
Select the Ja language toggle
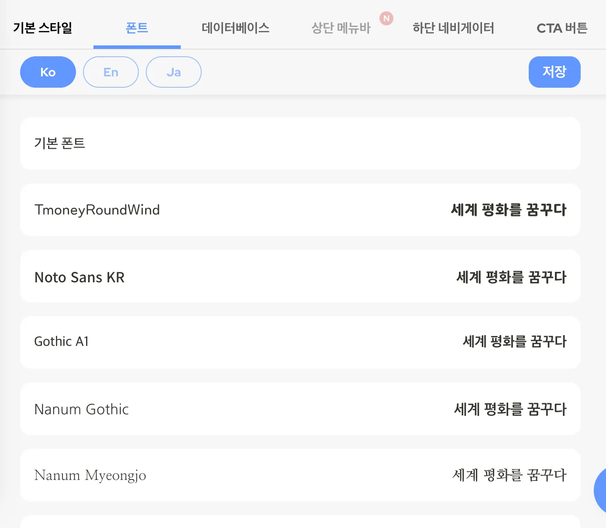[174, 72]
